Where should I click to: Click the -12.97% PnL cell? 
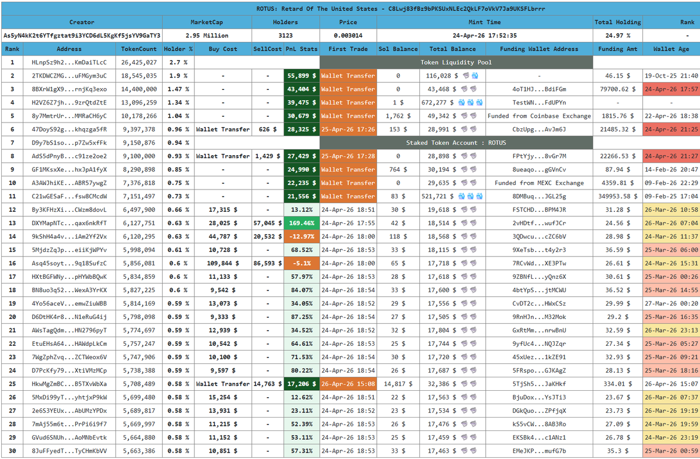302,237
